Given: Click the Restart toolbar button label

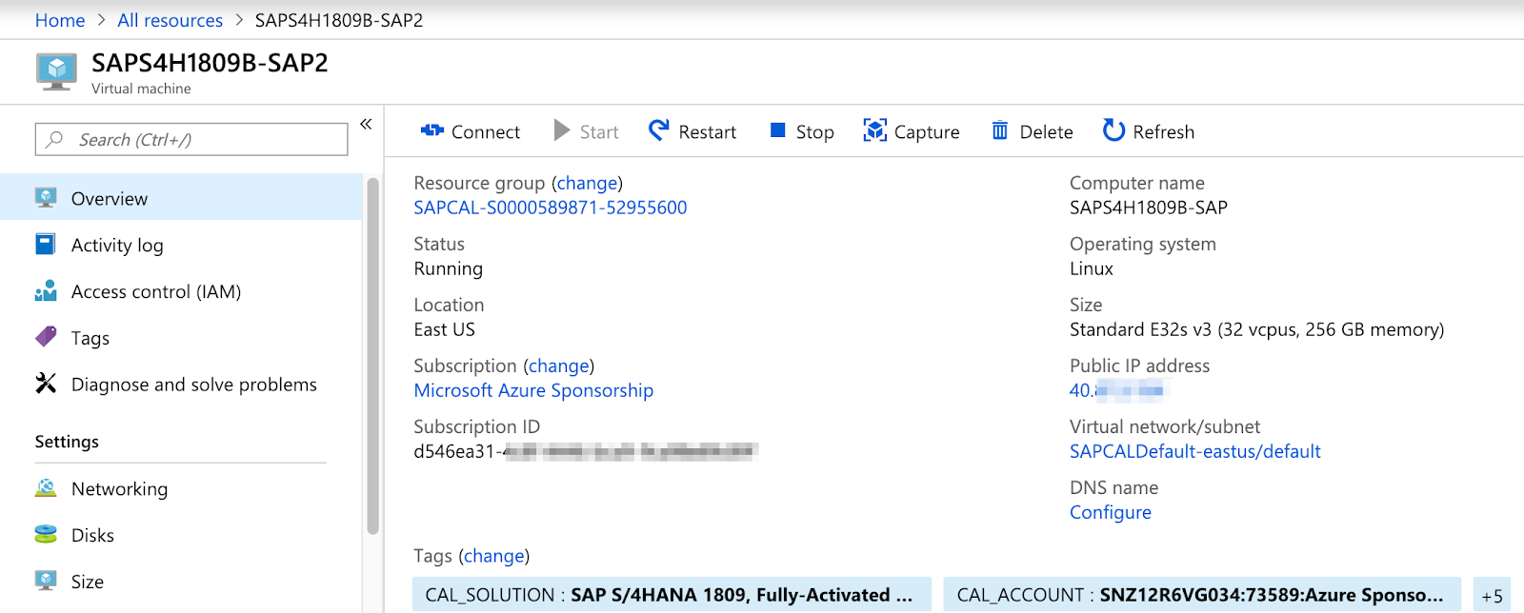Looking at the screenshot, I should (707, 131).
